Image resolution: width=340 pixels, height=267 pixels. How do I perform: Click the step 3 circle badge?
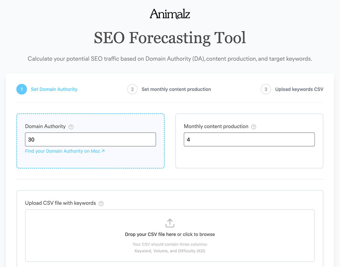coord(266,89)
